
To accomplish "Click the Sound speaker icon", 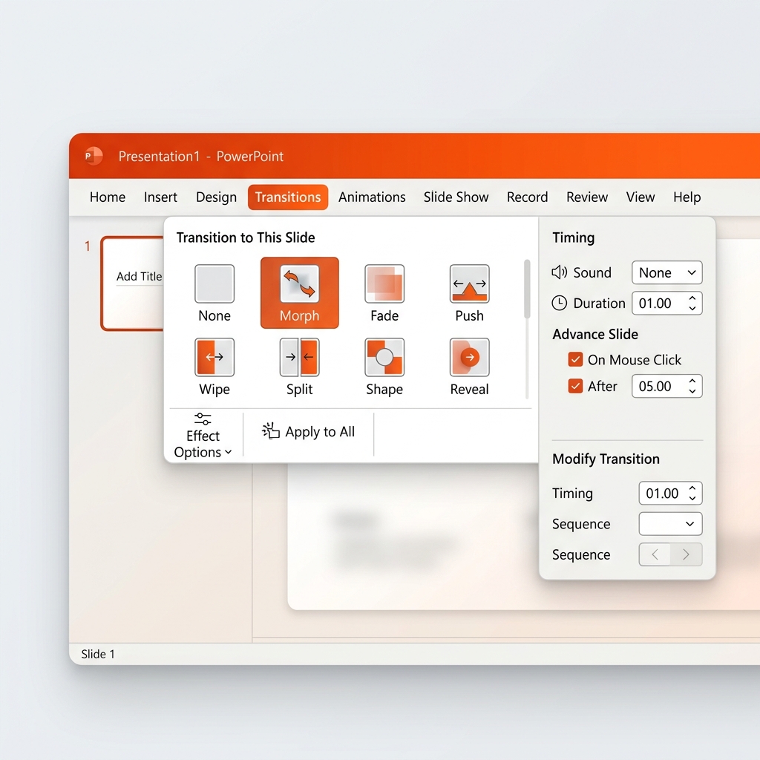I will click(560, 272).
